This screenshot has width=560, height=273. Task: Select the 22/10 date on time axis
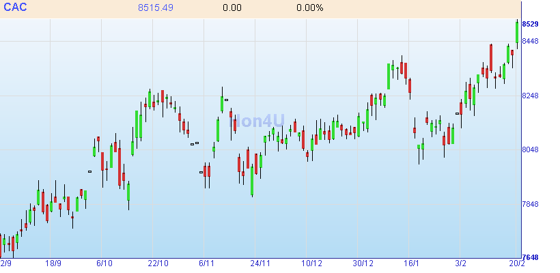click(x=158, y=263)
